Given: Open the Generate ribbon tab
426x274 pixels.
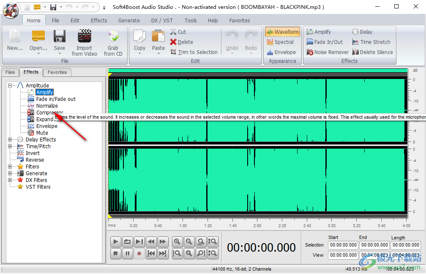Looking at the screenshot, I should pos(129,20).
